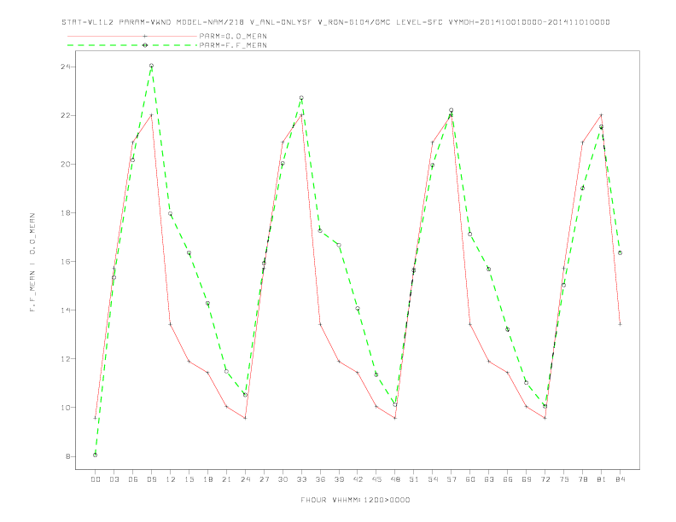Click x-axis tick label 63
The height and width of the screenshot is (522, 676).
(489, 479)
